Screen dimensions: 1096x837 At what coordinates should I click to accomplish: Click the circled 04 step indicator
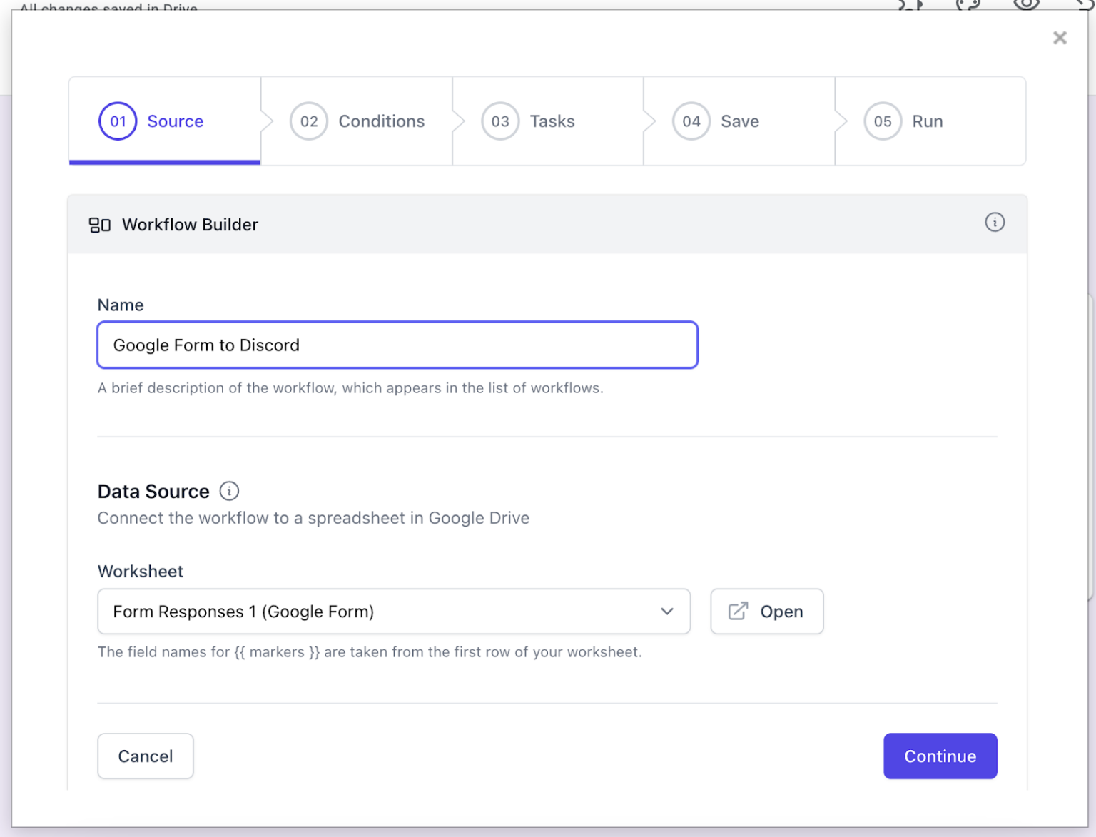(x=691, y=121)
